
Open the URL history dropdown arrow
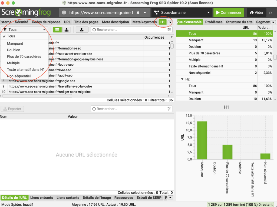(x=145, y=12)
